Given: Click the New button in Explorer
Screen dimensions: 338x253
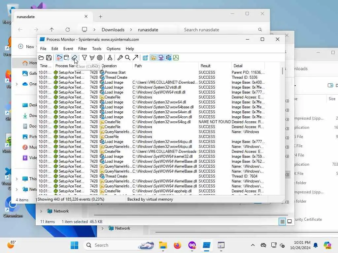Looking at the screenshot, I should click(26, 47).
